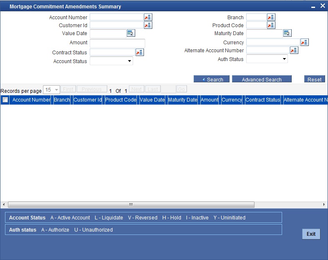Expand the Auth Status dropdown
Image resolution: width=328 pixels, height=260 pixels.
267,59
